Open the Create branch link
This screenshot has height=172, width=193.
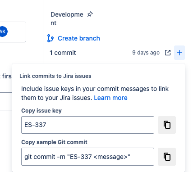(79, 38)
